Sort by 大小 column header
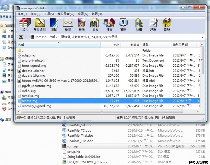The height and width of the screenshot is (165, 210). click(111, 45)
